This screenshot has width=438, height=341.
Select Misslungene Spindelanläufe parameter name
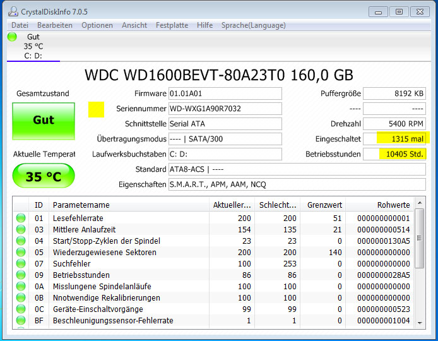pos(102,287)
